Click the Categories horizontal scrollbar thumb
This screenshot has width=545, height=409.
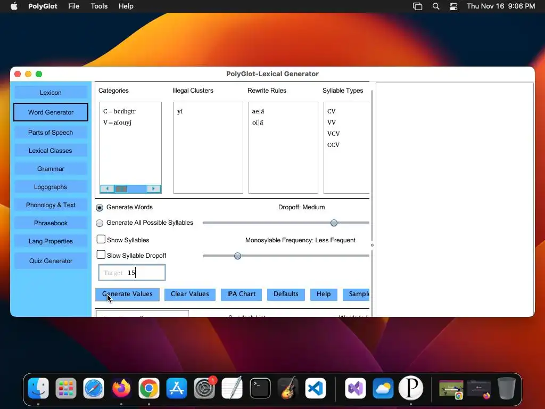click(121, 189)
